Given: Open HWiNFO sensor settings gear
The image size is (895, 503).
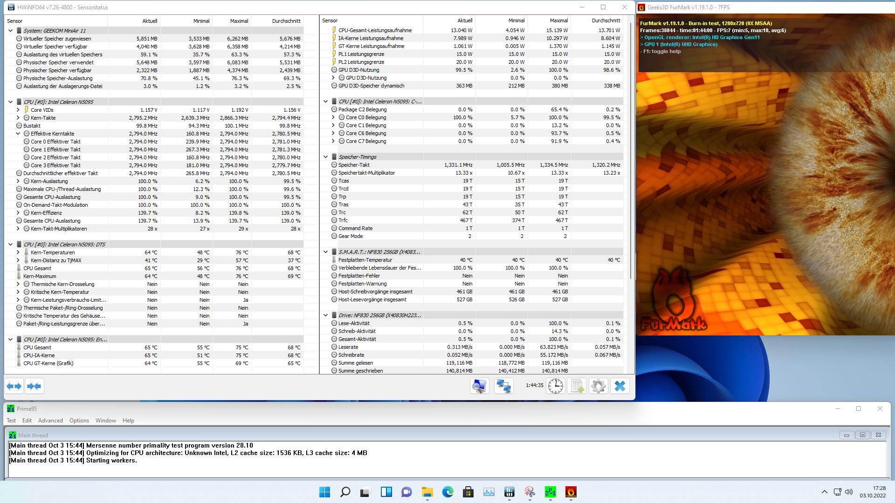Looking at the screenshot, I should (x=598, y=386).
